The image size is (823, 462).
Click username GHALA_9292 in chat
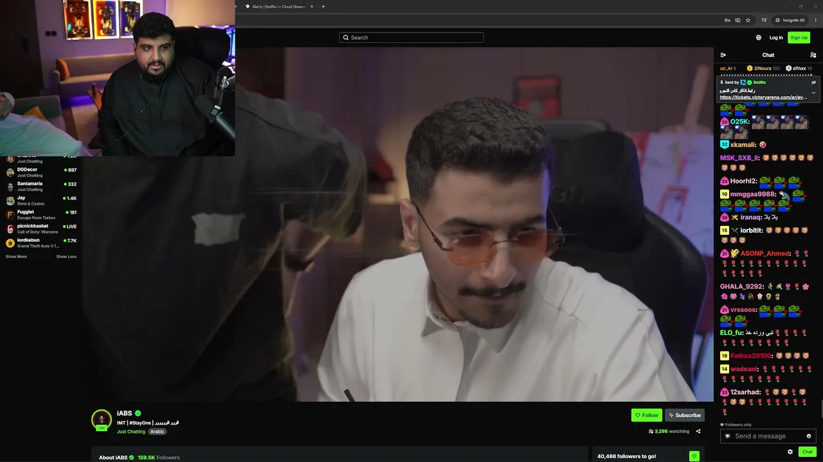[x=742, y=287]
